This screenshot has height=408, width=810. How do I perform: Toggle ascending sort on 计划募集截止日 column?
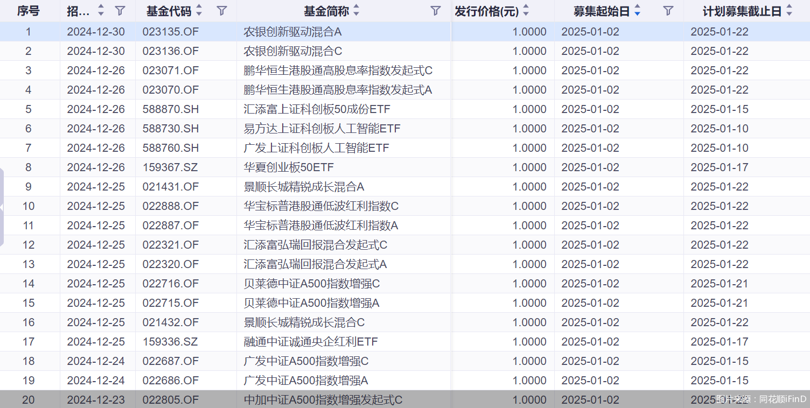(x=789, y=6)
